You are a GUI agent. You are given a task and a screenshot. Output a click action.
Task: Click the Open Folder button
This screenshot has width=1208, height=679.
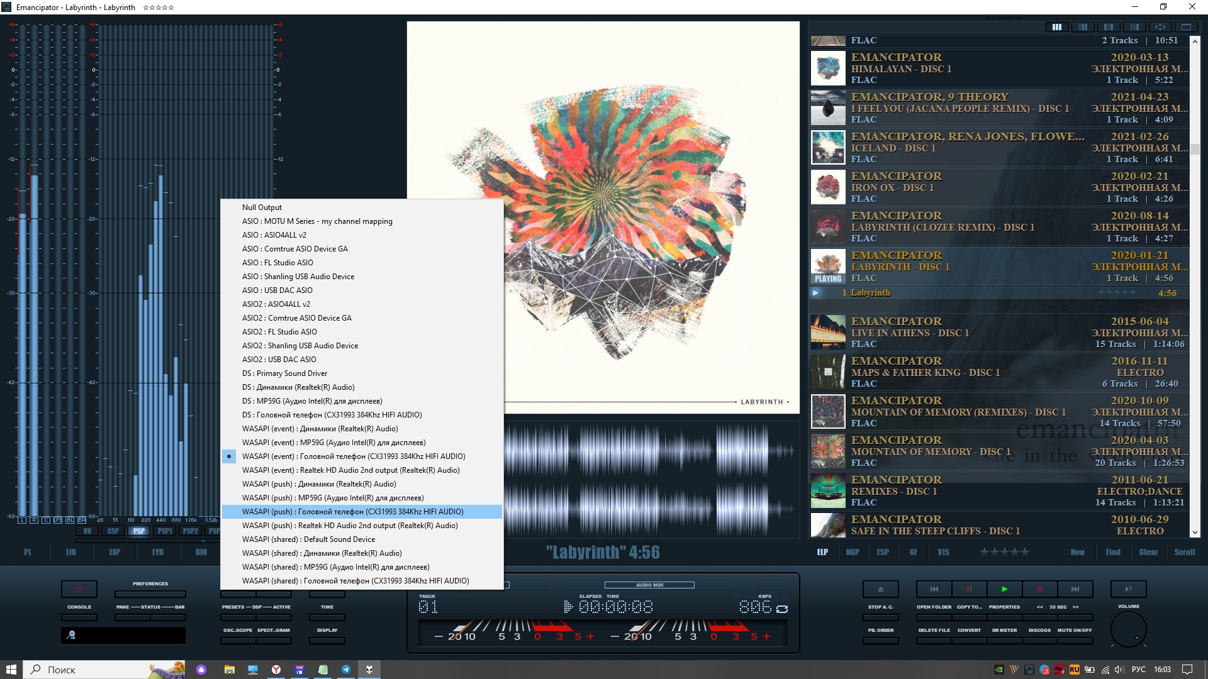(934, 617)
